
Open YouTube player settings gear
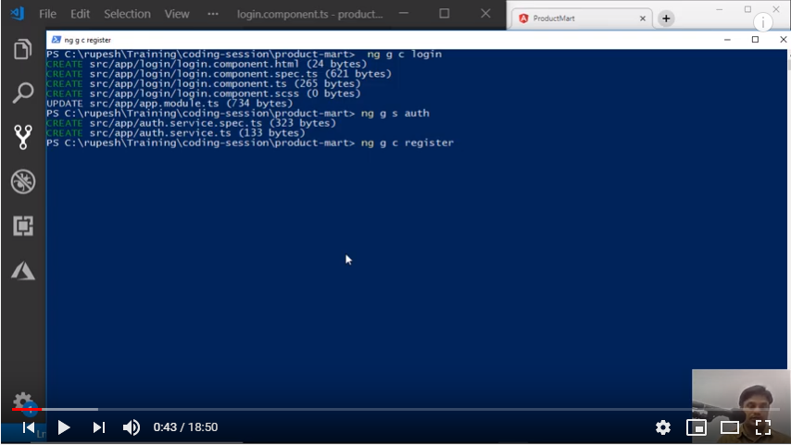(x=663, y=427)
